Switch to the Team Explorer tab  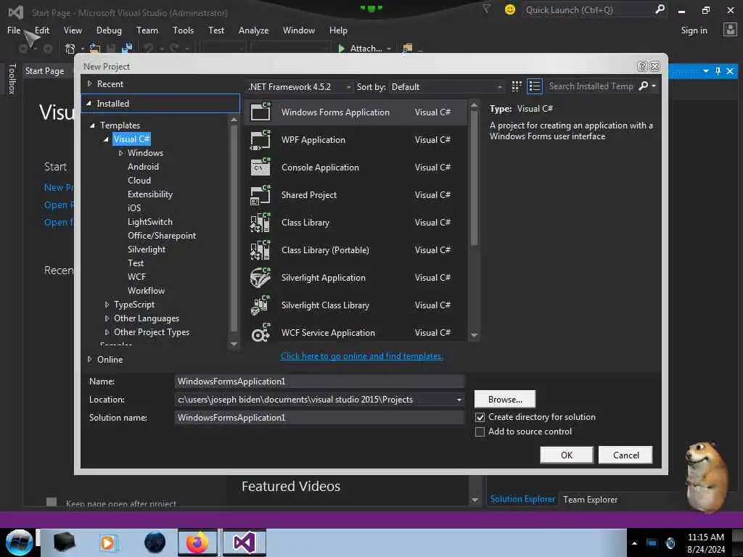click(590, 499)
